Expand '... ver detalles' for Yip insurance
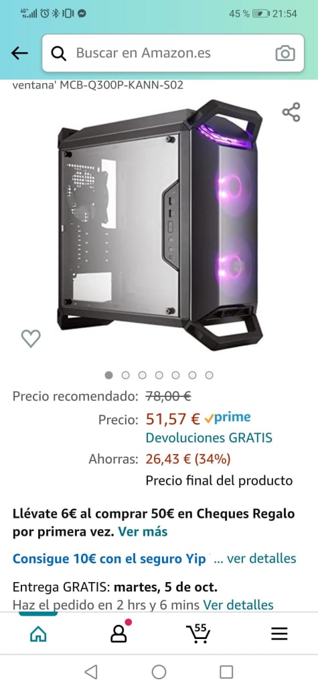Viewport: 318px width, 690px height. pyautogui.click(x=255, y=559)
